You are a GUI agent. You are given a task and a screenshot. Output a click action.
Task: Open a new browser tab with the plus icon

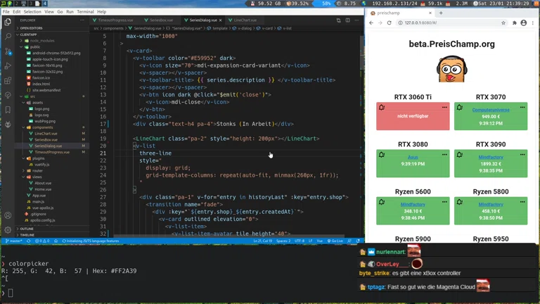441,13
